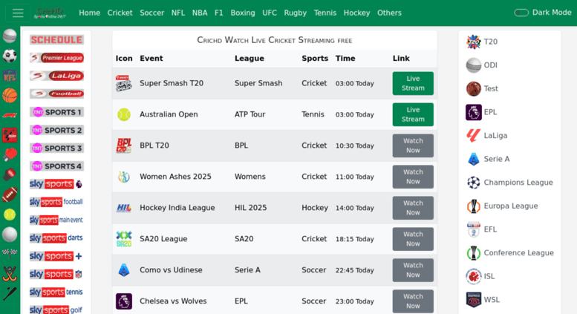
Task: Click the cricket ball sidebar icon
Action: pos(10,36)
